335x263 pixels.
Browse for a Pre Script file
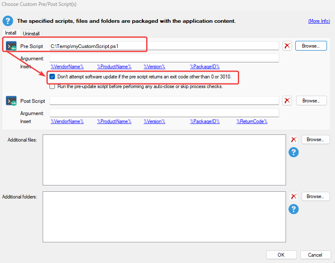(x=311, y=46)
